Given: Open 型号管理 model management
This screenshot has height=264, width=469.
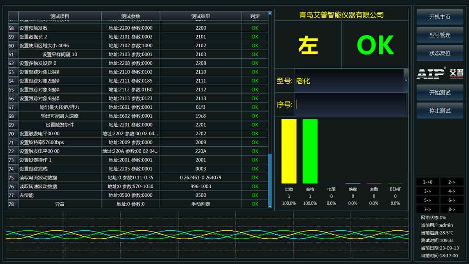Looking at the screenshot, I should click(439, 35).
